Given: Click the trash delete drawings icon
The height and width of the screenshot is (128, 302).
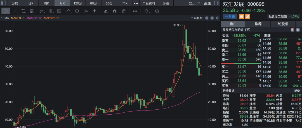Looking at the screenshot, I should 124,11.
